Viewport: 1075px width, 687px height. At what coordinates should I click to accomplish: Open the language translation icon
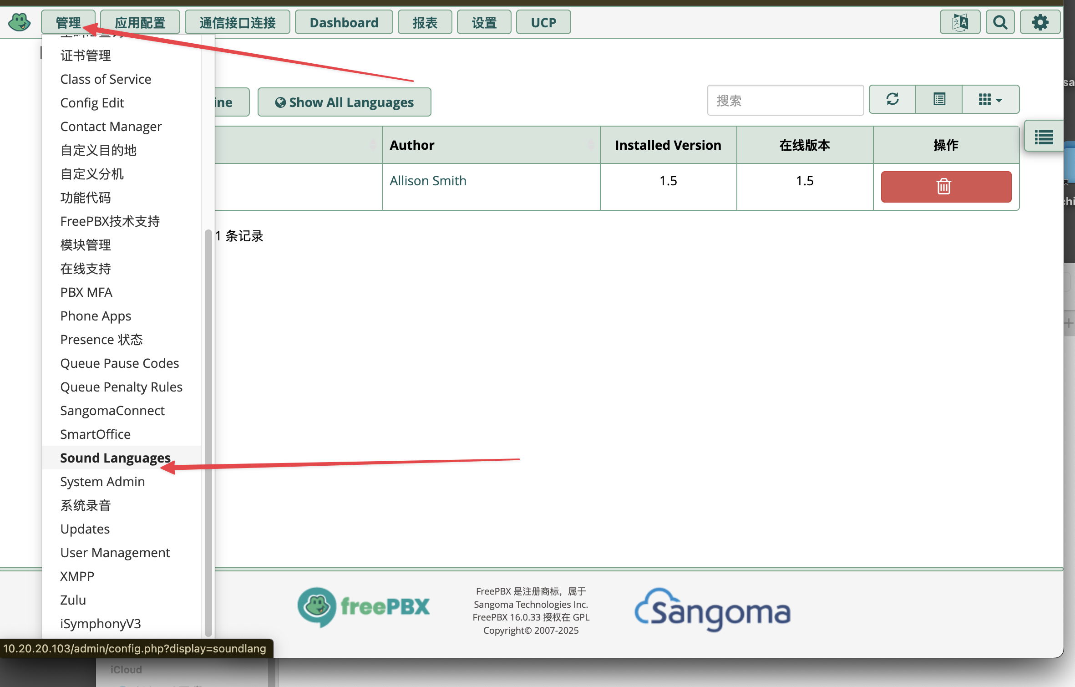960,22
